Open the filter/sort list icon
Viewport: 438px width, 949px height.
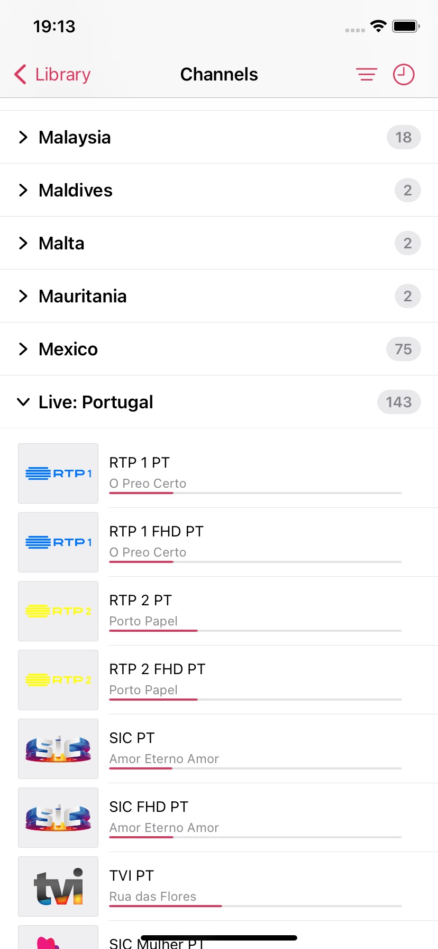(366, 75)
